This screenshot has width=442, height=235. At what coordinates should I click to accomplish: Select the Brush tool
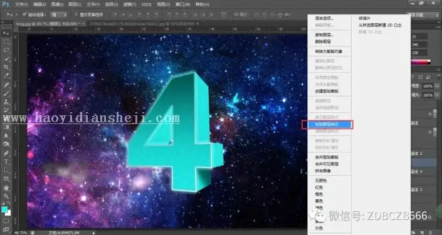(6, 93)
